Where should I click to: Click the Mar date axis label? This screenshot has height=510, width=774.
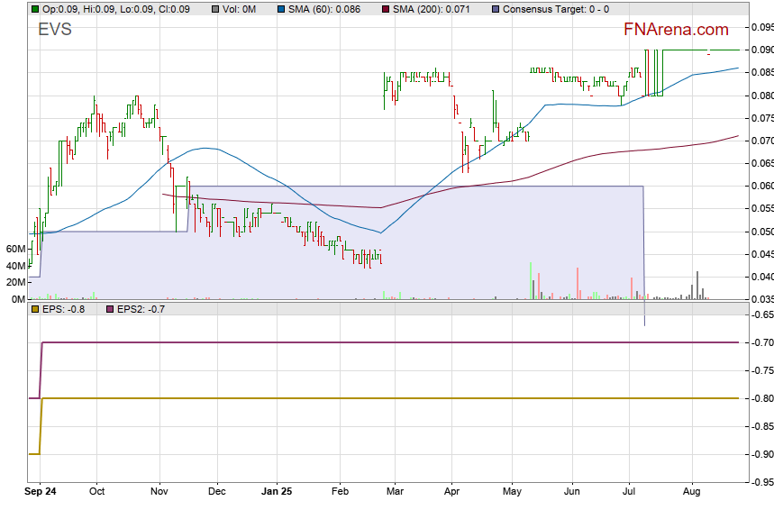(x=395, y=492)
